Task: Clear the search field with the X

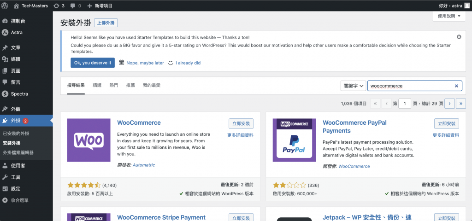Action: 456,86
